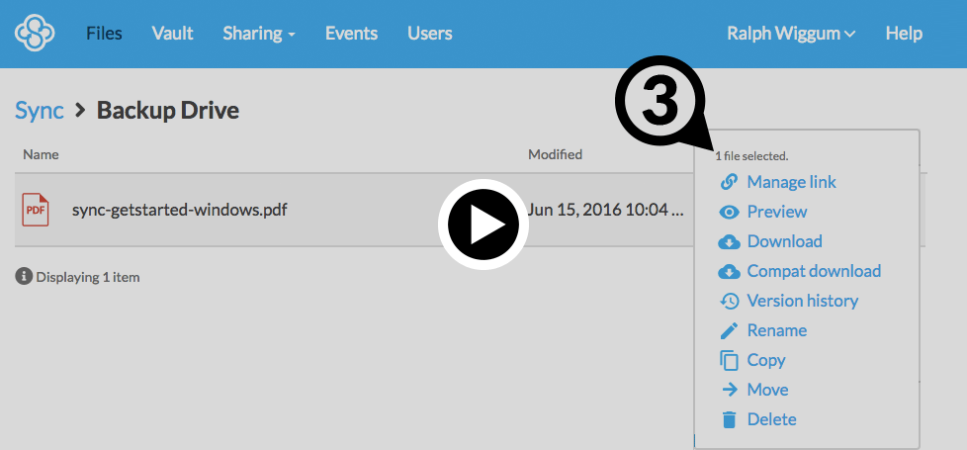
Task: Click the red PDF file icon
Action: click(x=36, y=210)
